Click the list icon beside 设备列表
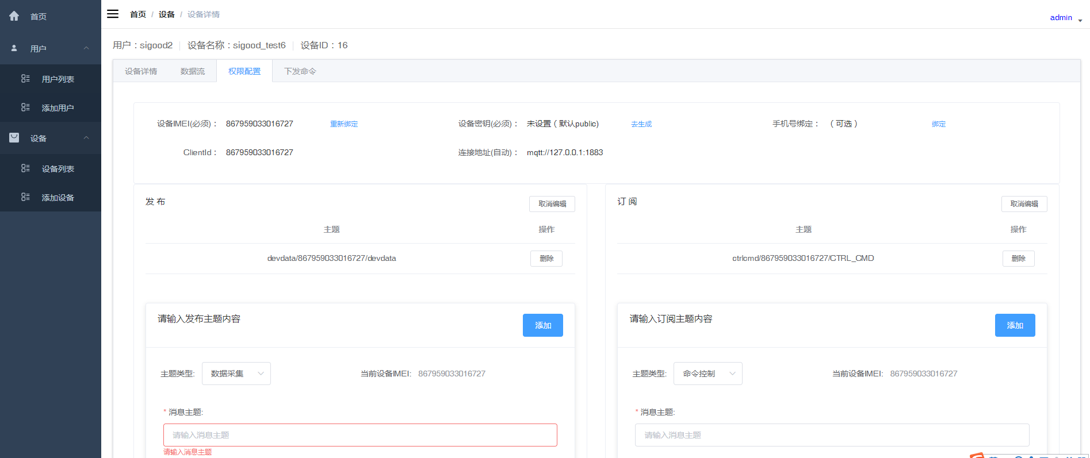 (x=25, y=168)
